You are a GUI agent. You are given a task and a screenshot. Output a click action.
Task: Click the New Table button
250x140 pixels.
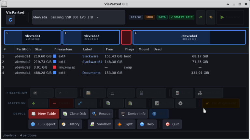pos(44,114)
